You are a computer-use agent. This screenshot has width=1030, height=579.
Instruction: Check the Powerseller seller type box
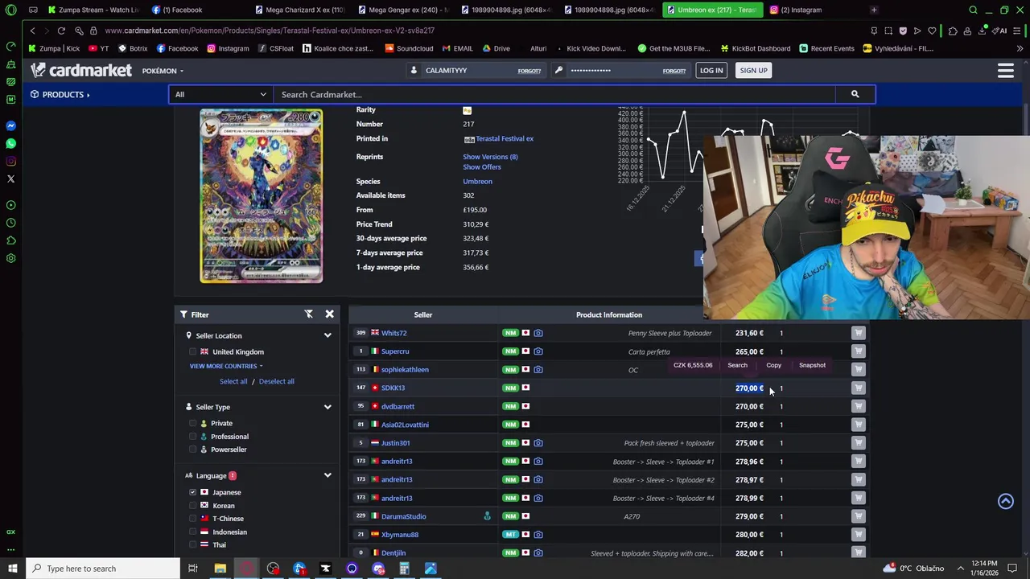(x=192, y=450)
